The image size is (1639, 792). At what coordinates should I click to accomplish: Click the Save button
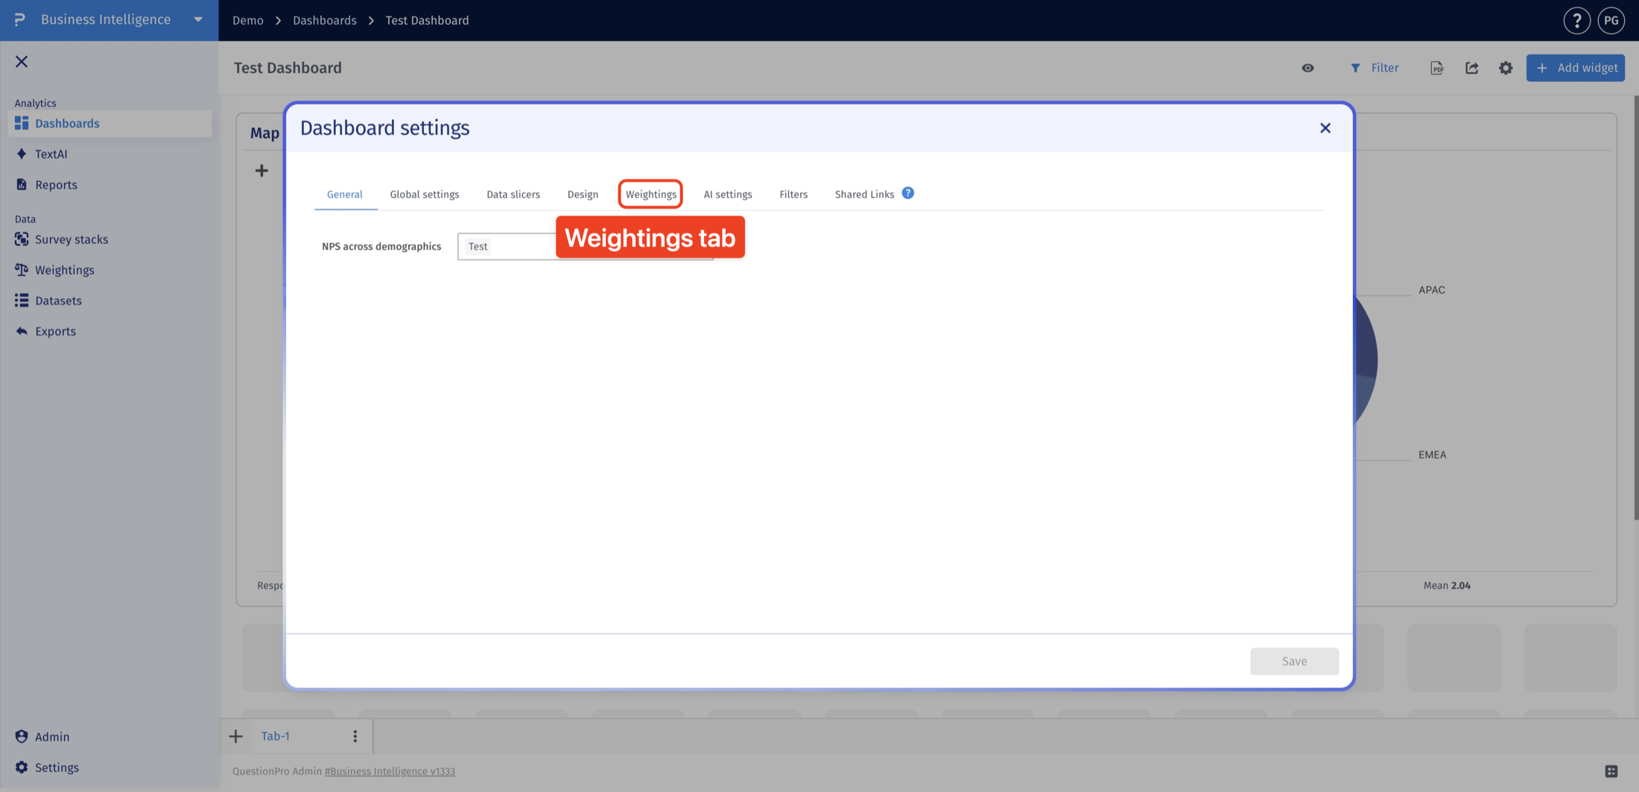coord(1294,661)
